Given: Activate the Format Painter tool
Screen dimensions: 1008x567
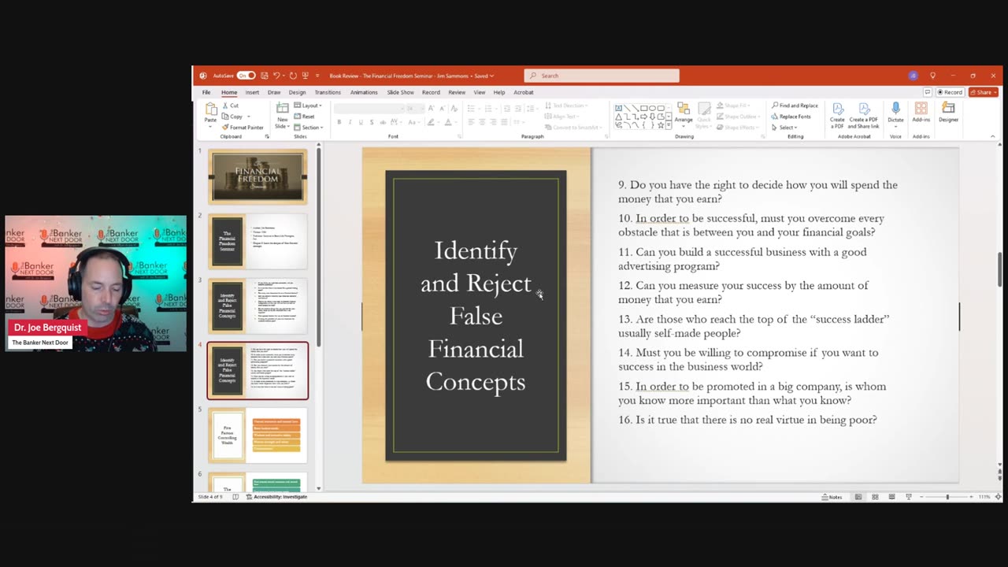Looking at the screenshot, I should (x=243, y=127).
